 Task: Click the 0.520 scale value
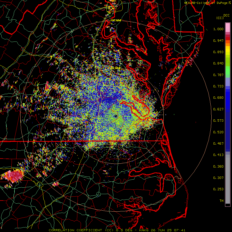(x=218, y=132)
